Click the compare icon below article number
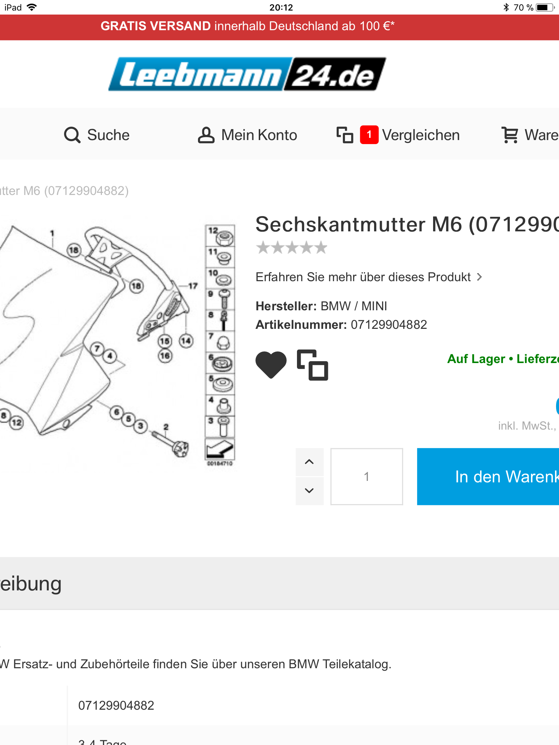 313,365
